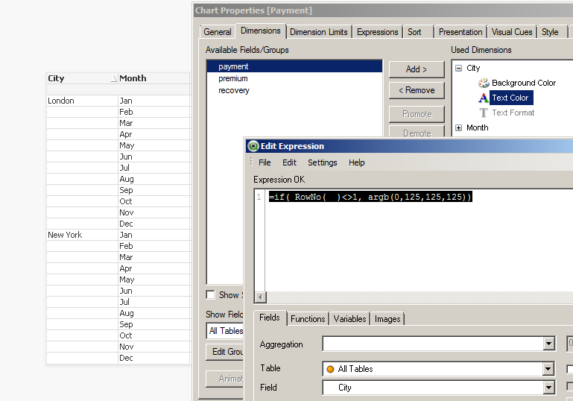Select payment in Available Fields list
Viewport: 573px width, 401px height.
(294, 66)
